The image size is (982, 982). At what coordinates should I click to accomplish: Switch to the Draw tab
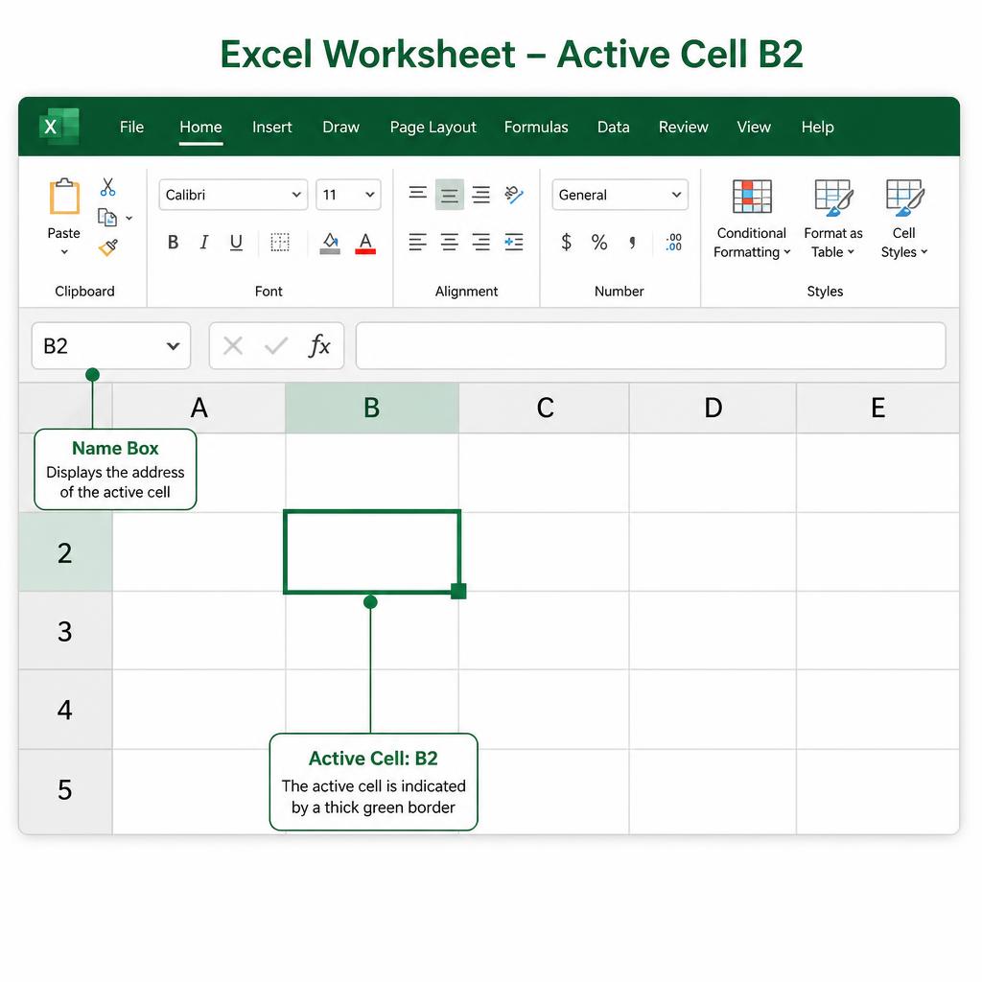click(340, 128)
